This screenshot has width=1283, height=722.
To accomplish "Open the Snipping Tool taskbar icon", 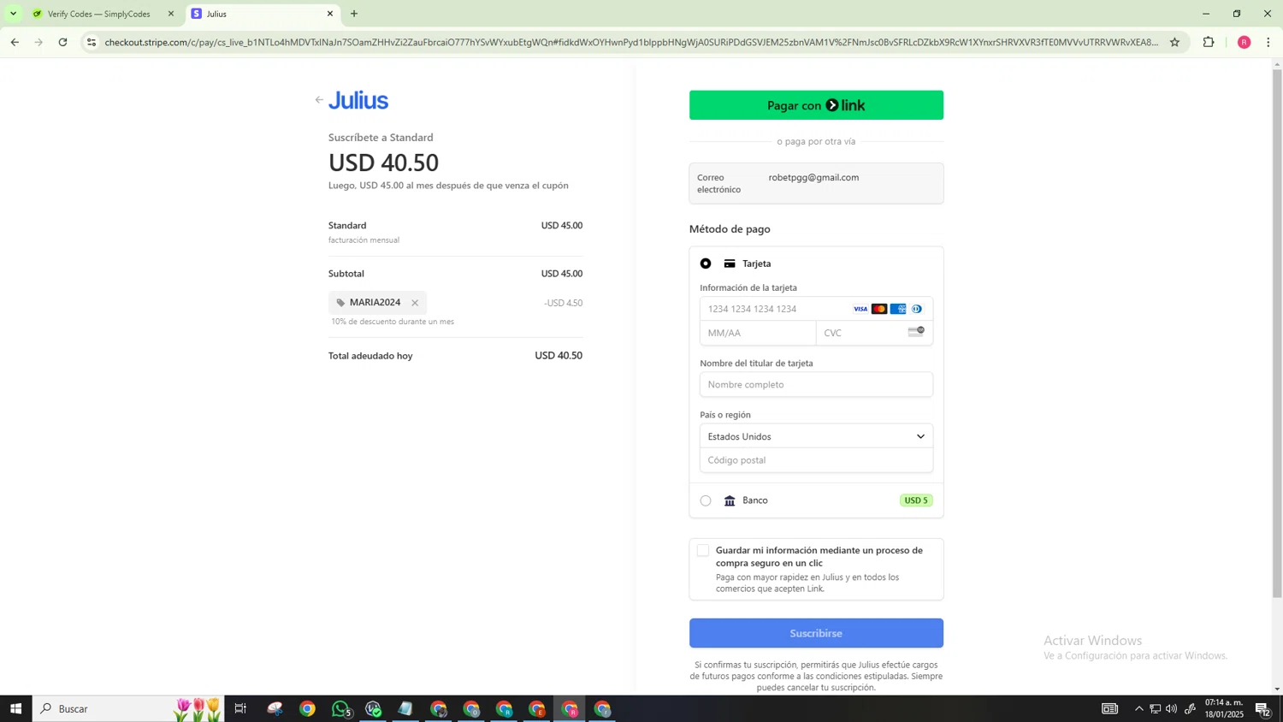I will coord(275,708).
